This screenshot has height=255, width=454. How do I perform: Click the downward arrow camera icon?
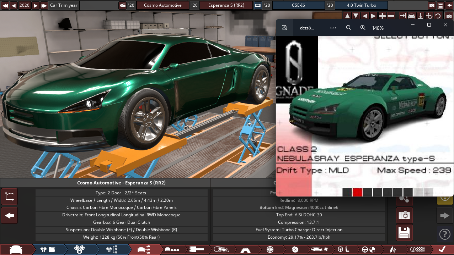pyautogui.click(x=420, y=16)
